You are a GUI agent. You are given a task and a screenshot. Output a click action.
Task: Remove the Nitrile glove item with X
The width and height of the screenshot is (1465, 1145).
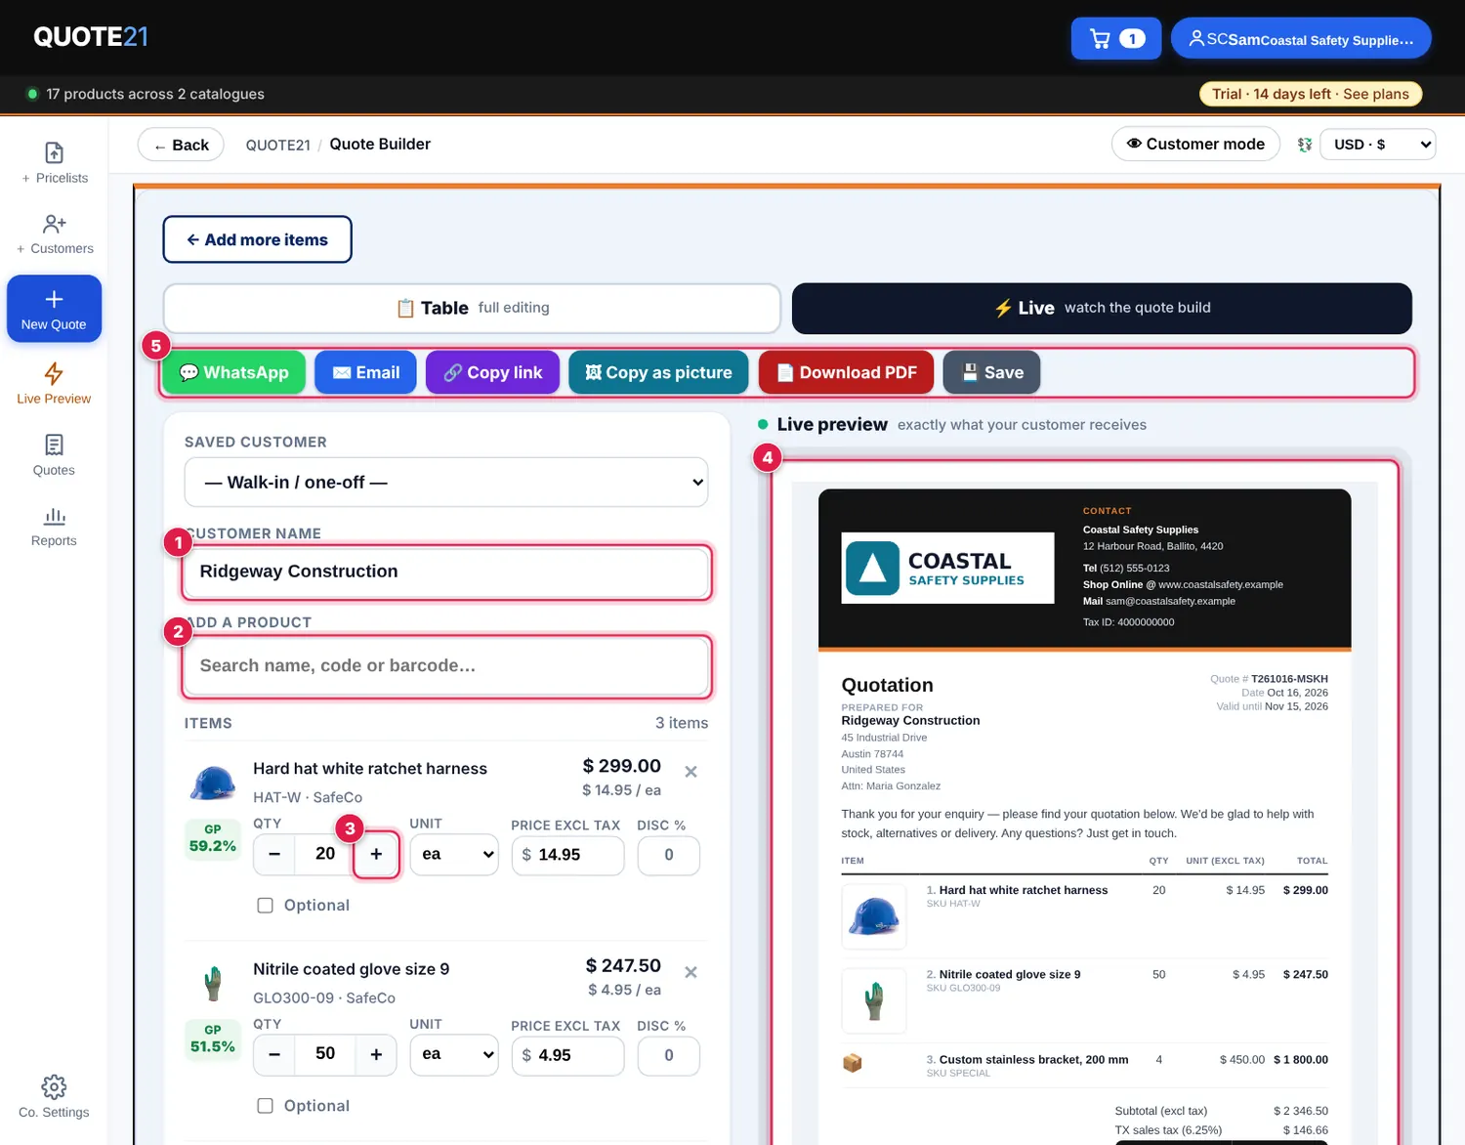[691, 972]
